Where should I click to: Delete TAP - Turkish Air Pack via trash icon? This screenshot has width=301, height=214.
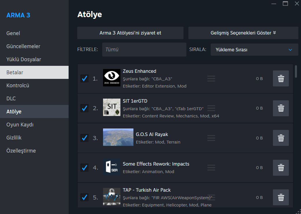coord(281,197)
